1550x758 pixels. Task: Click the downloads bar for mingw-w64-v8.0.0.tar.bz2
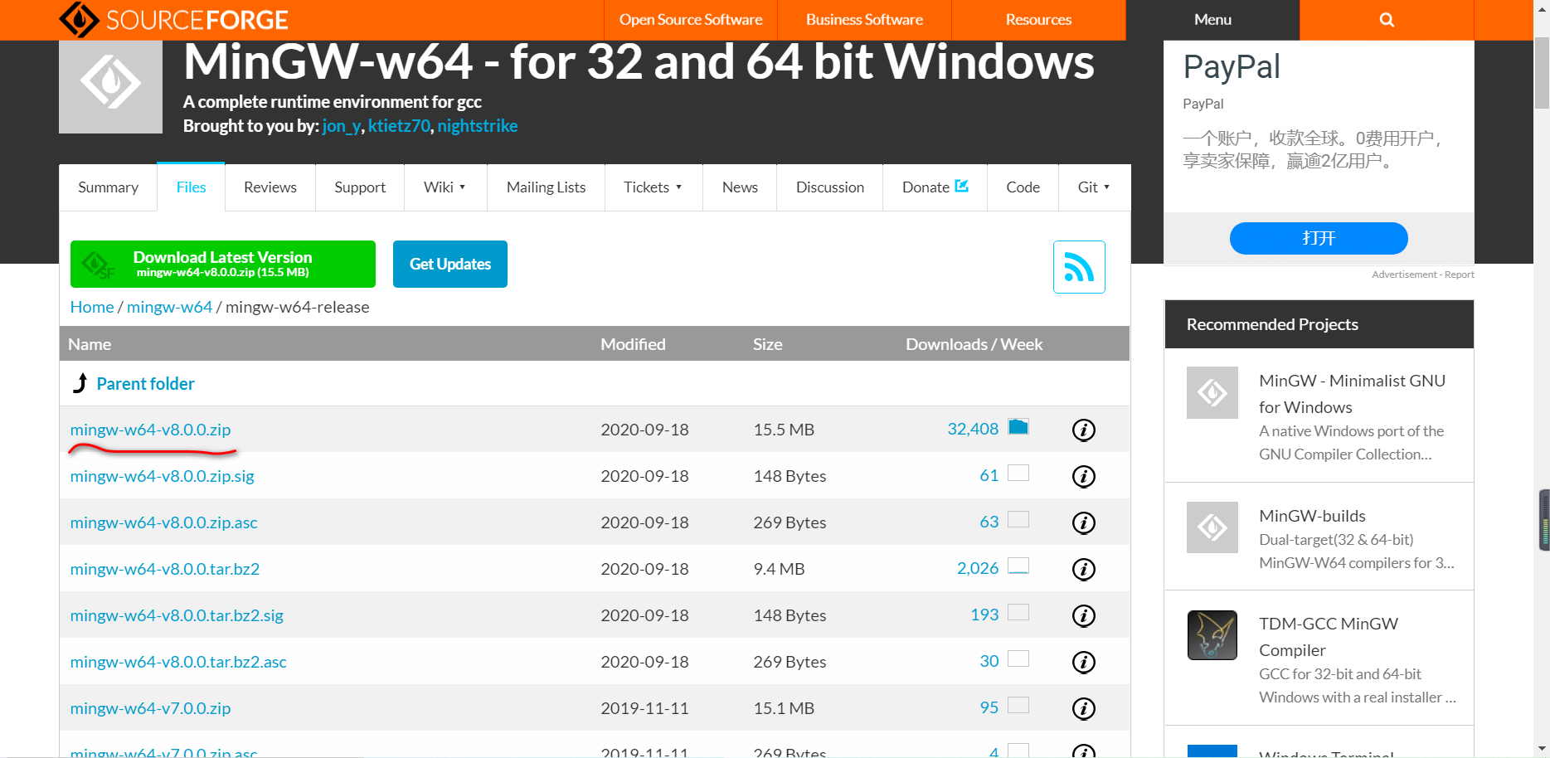tap(1018, 566)
